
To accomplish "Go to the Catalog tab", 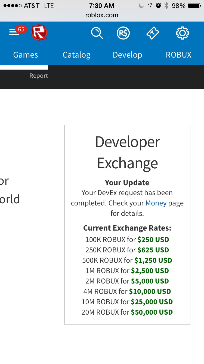I will (x=76, y=55).
